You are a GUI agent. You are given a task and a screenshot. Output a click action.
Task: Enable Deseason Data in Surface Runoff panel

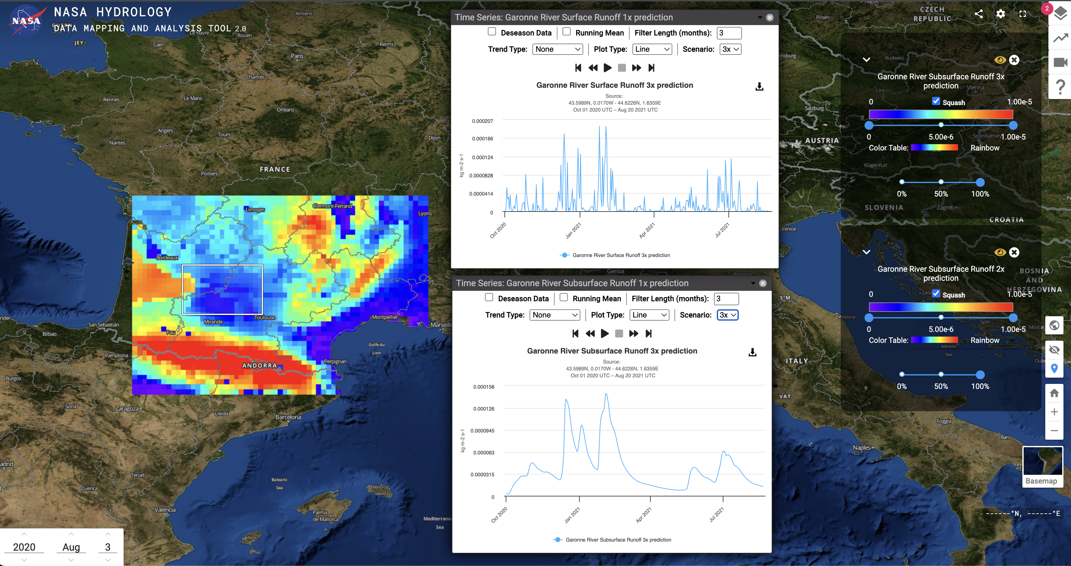click(x=492, y=32)
